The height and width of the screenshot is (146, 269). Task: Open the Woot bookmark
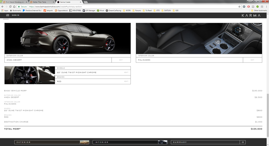tap(101, 10)
